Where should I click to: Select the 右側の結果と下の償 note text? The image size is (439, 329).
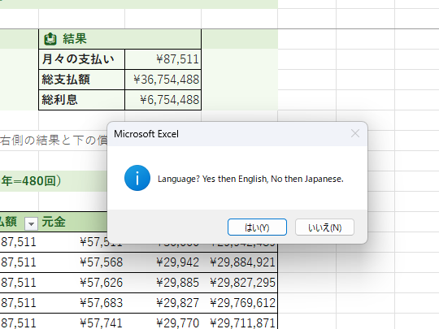54,141
